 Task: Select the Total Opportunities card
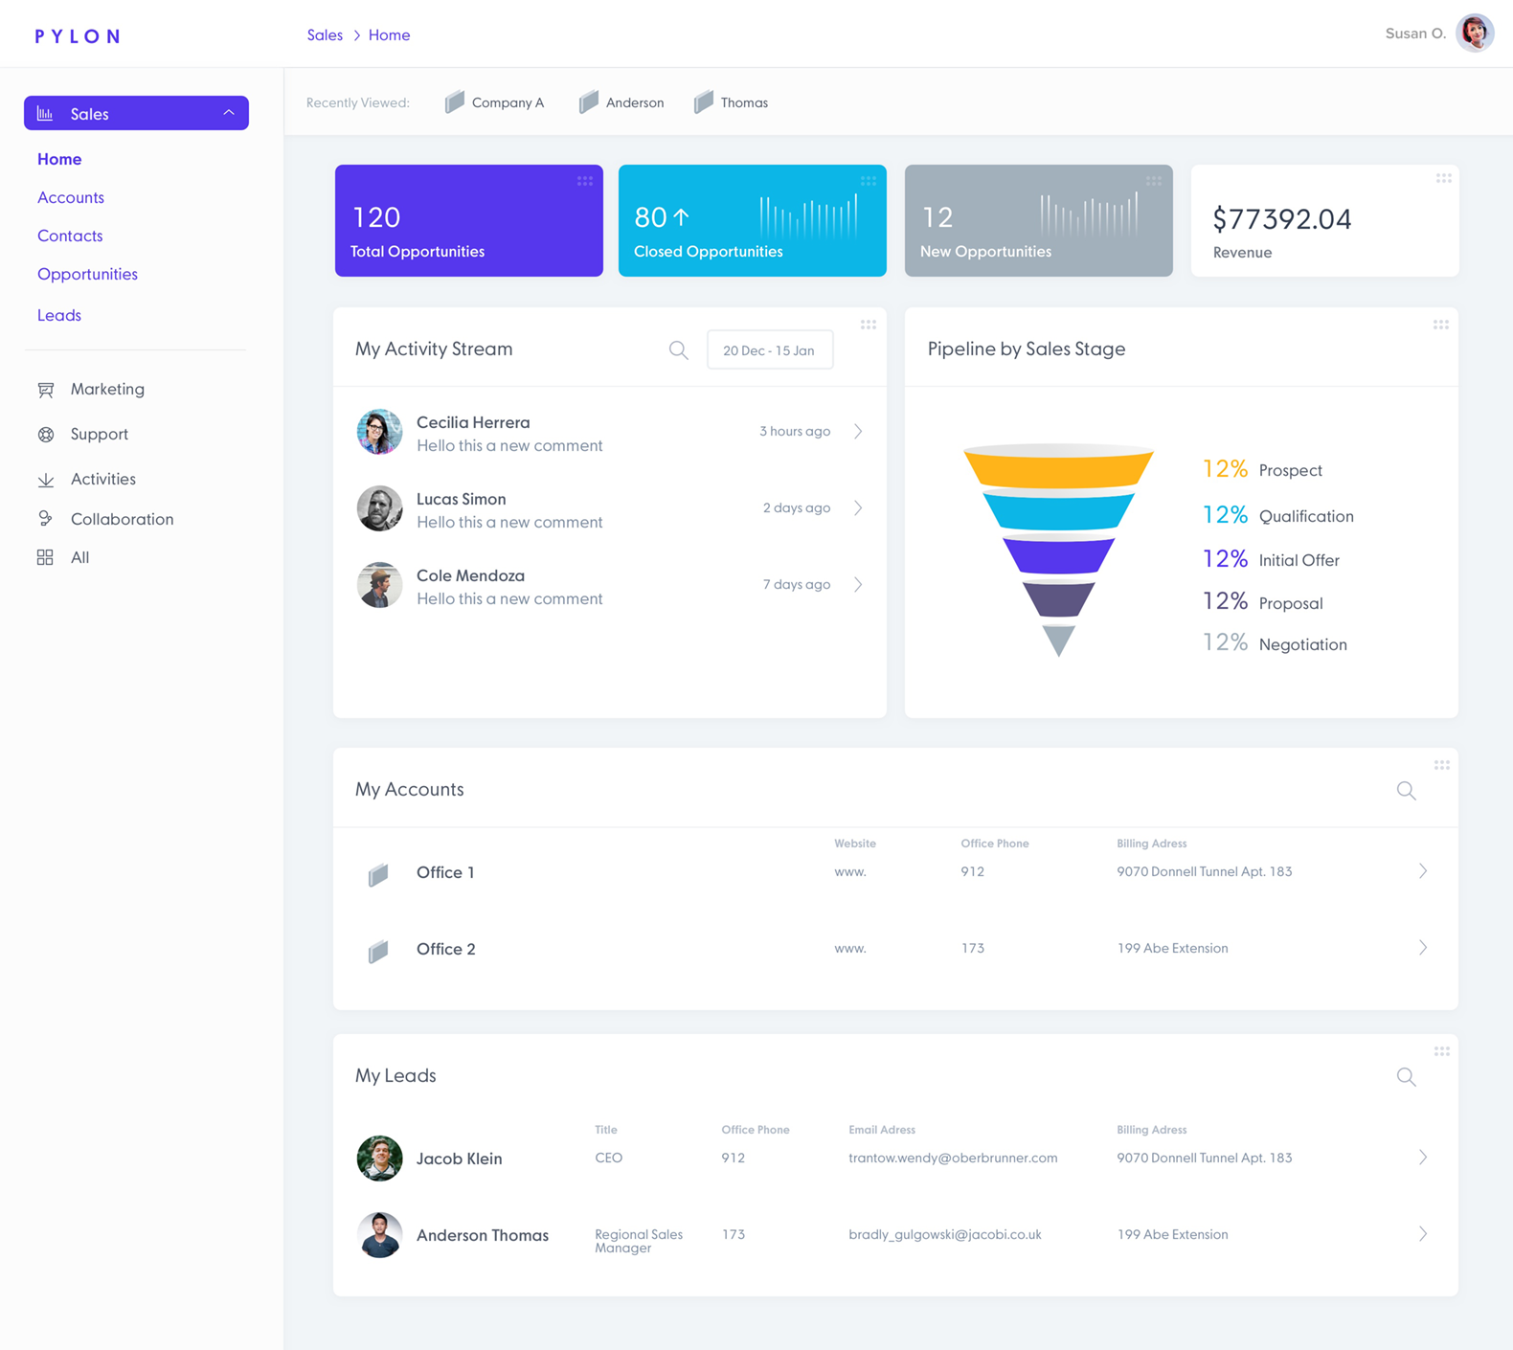pyautogui.click(x=469, y=220)
